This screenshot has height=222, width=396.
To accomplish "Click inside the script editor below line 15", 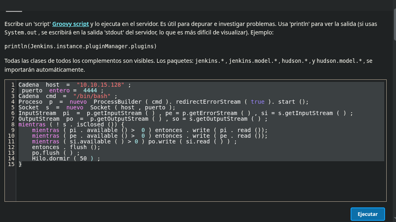I will tap(201, 184).
